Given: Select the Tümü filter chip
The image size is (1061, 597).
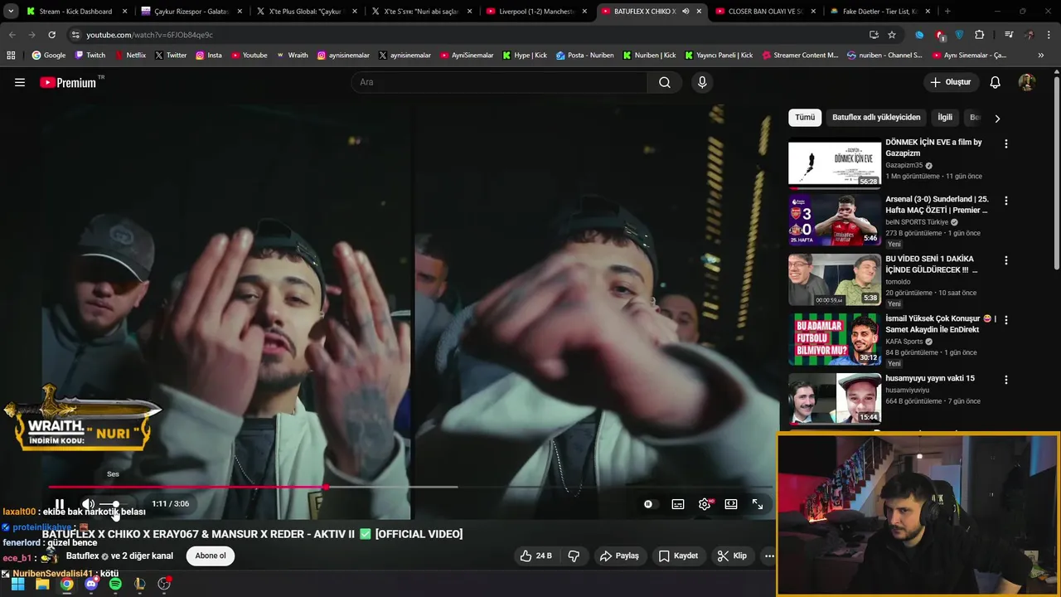Looking at the screenshot, I should [x=805, y=117].
